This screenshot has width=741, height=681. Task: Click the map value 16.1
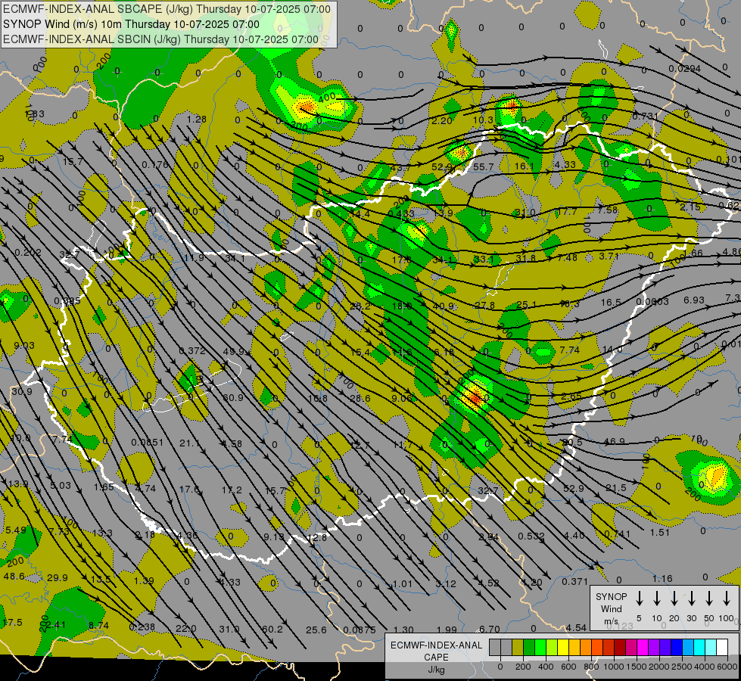[x=524, y=166]
